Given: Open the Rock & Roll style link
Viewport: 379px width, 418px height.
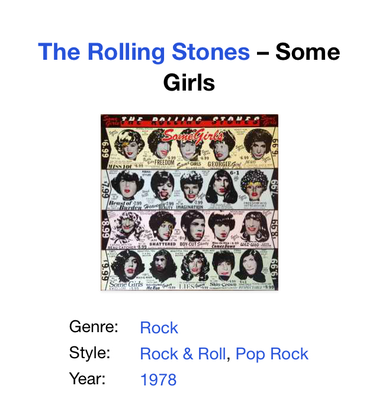Looking at the screenshot, I should click(x=183, y=353).
